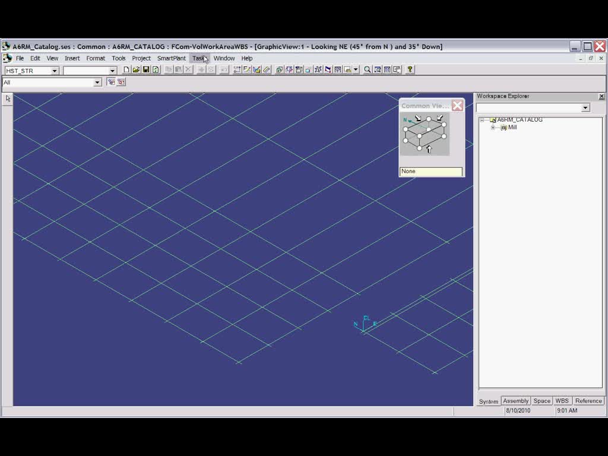Screen dimensions: 608x456
Task: Click the greyed-out Paste toolbar icon
Action: 178,70
